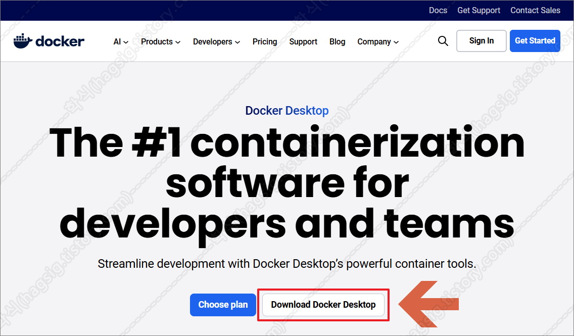Click the Docker whale logo
Image resolution: width=574 pixels, height=336 pixels.
coord(49,41)
